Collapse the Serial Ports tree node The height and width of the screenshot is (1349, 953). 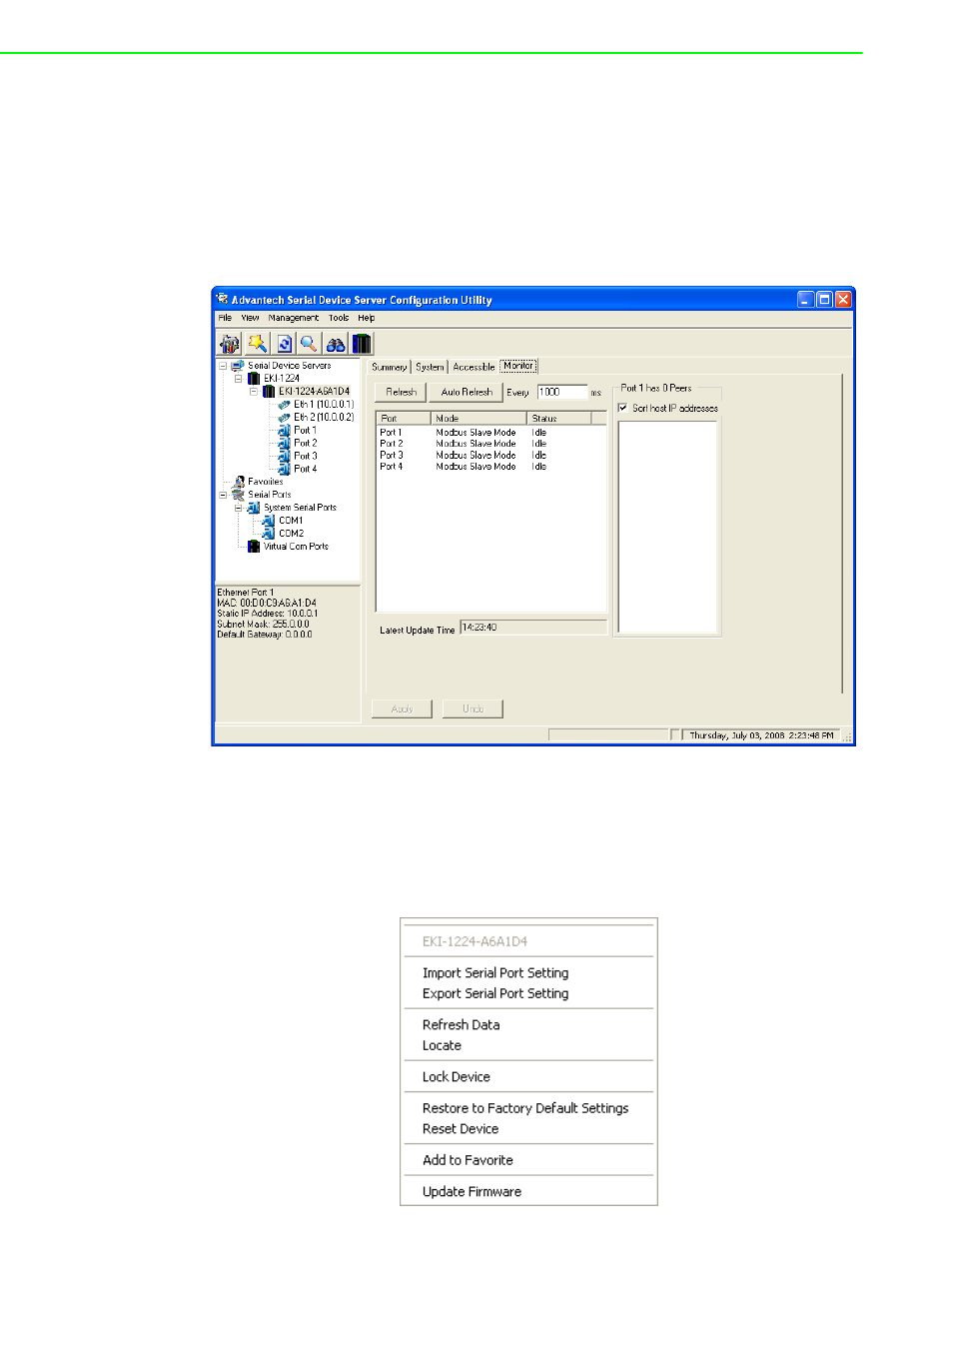click(223, 495)
